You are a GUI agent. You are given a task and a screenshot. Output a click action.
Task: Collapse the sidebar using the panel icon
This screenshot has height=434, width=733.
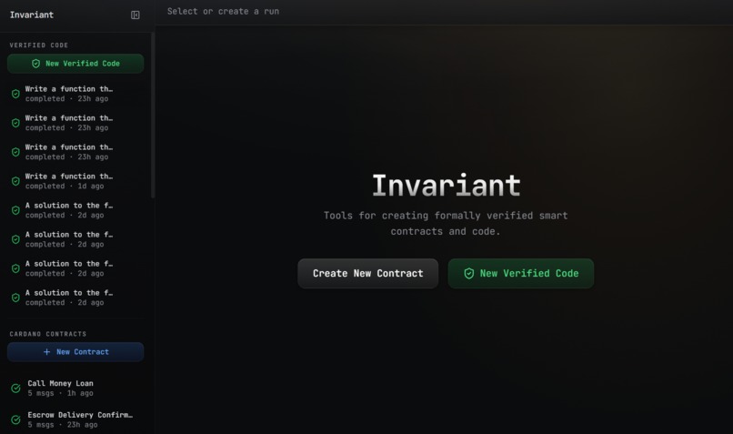tap(136, 15)
